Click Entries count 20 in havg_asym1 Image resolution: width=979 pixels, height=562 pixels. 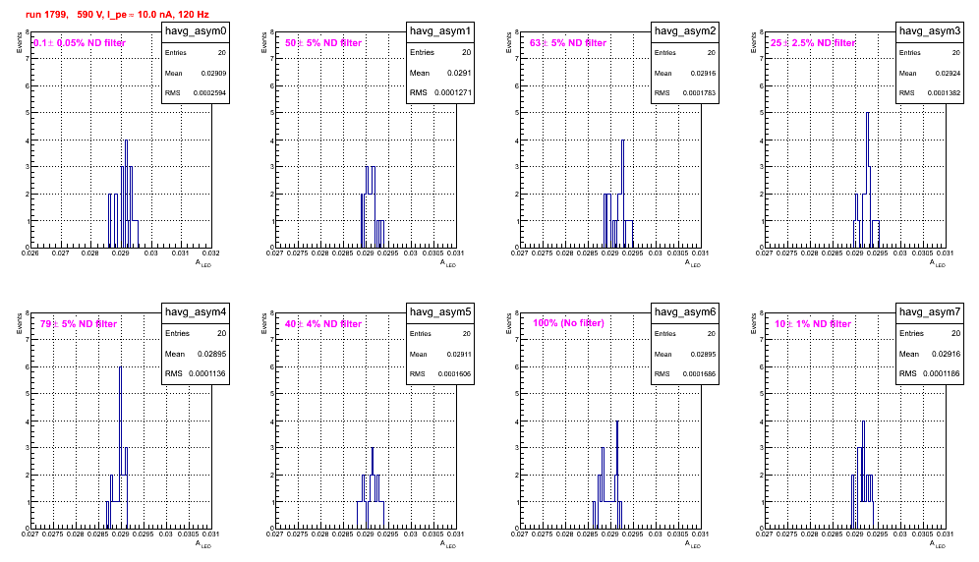pyautogui.click(x=466, y=52)
